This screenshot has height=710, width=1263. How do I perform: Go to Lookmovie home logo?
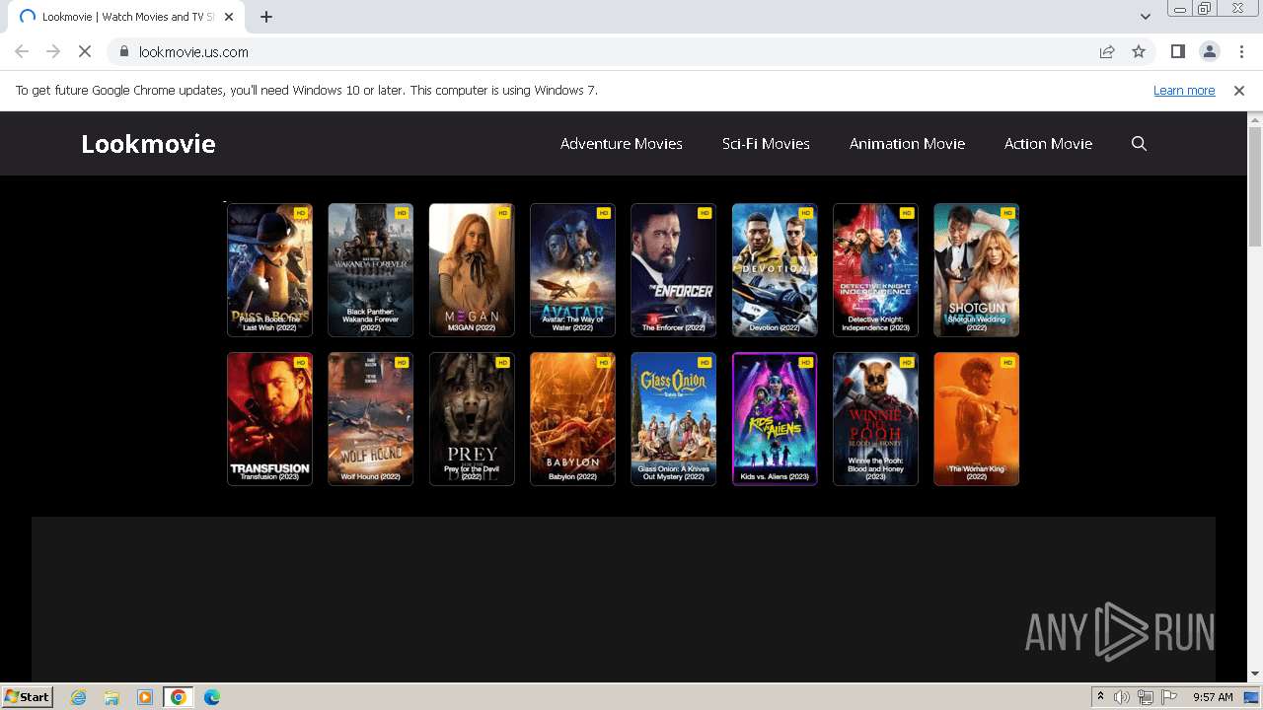pos(148,144)
